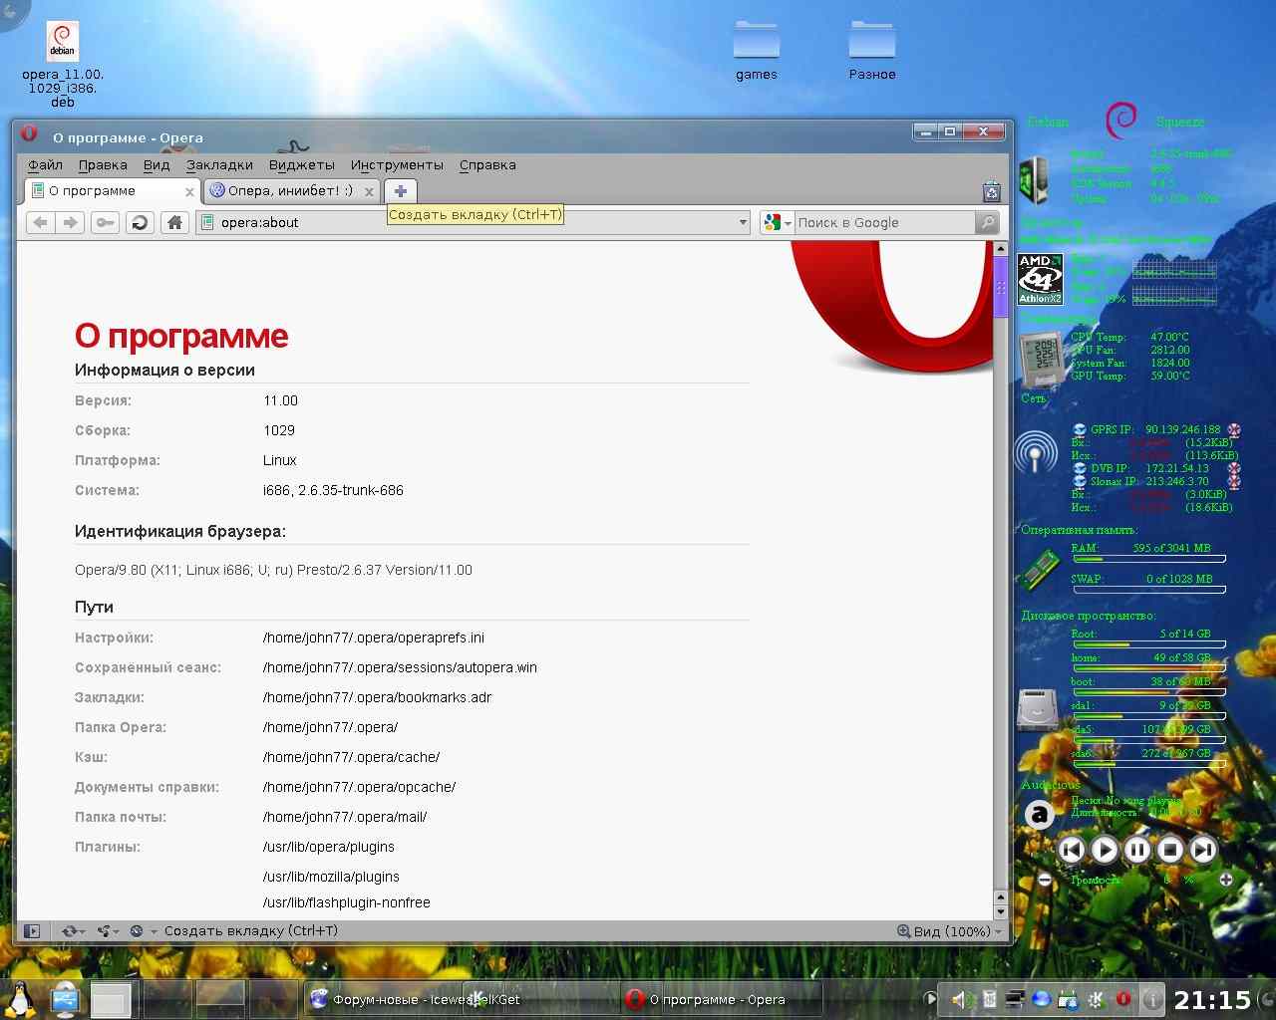Click the operaprefs.ini path text
Viewport: 1276px width, 1020px height.
374,637
